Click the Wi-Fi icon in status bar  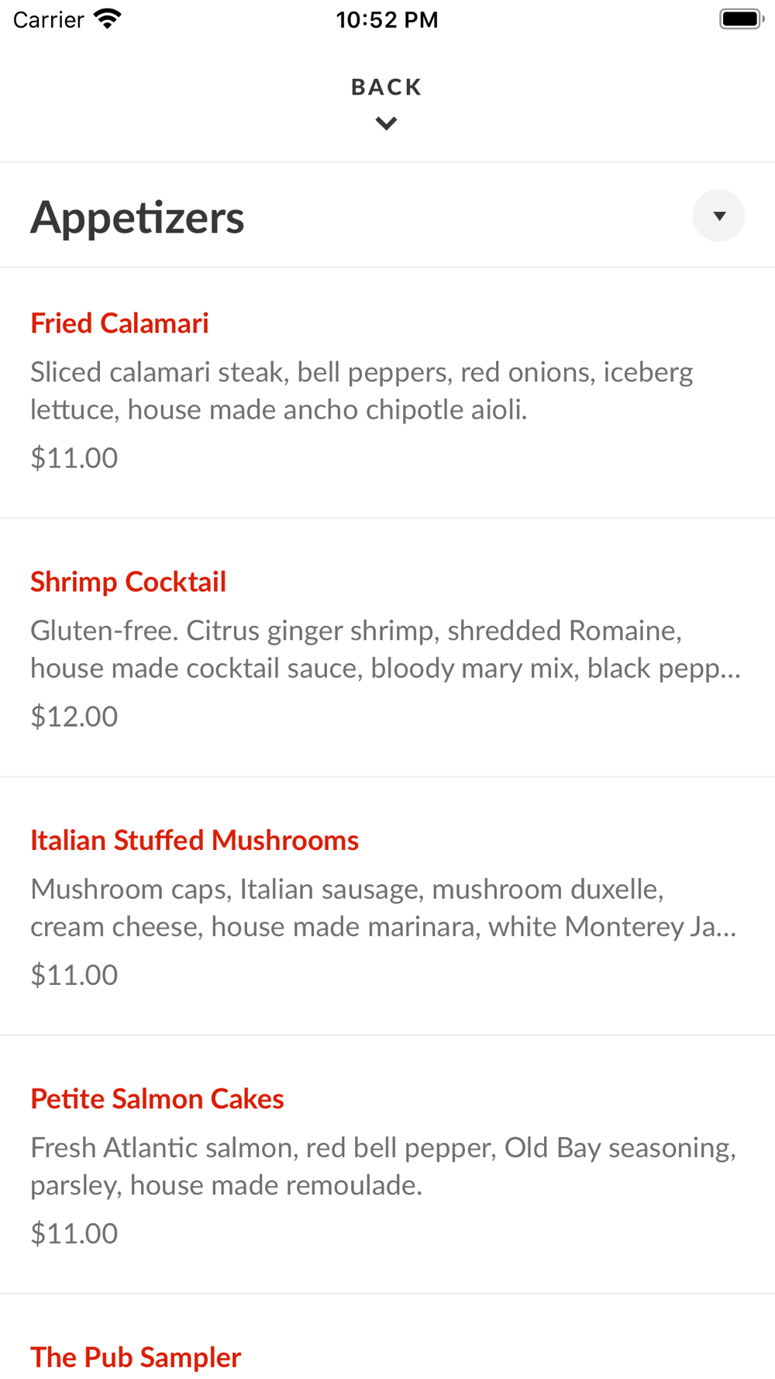click(x=108, y=19)
